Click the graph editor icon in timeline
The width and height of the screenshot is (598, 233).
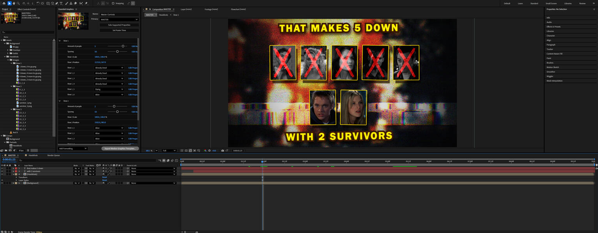point(176,160)
